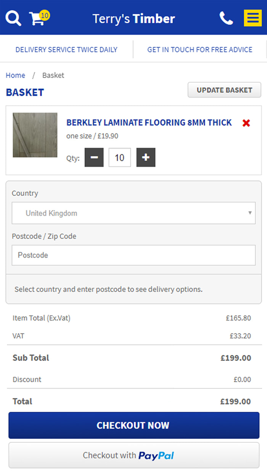
Task: Open the yellow hamburger menu
Action: [253, 18]
